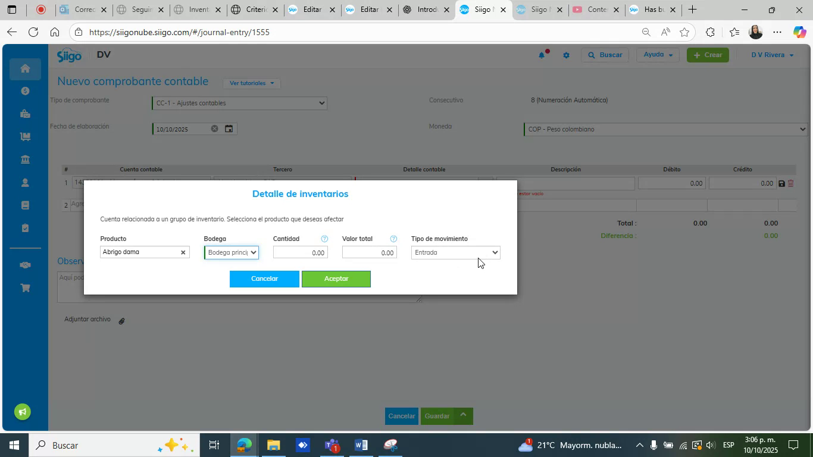This screenshot has height=457, width=813.
Task: Open the shopping cart icon in sidebar
Action: coord(25,288)
